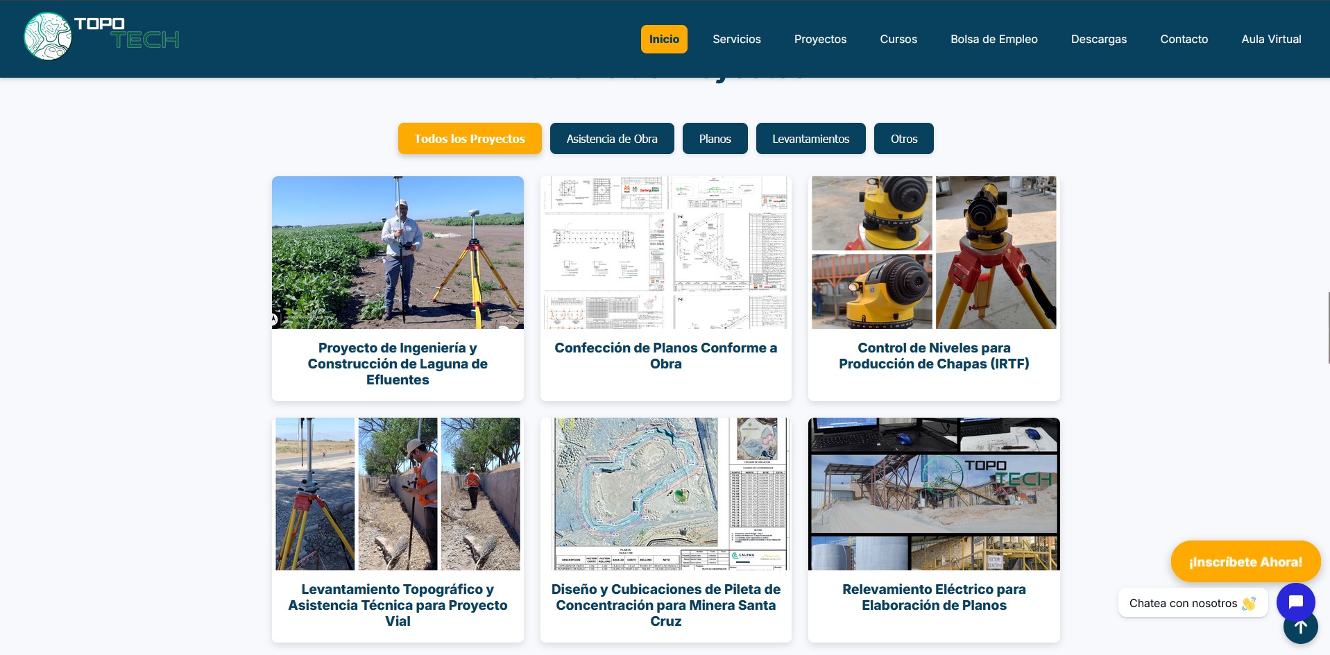Open Aula Virtual link
Viewport: 1330px width, 655px height.
point(1270,40)
